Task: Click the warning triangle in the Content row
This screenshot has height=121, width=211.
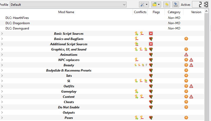Action: 191,97
